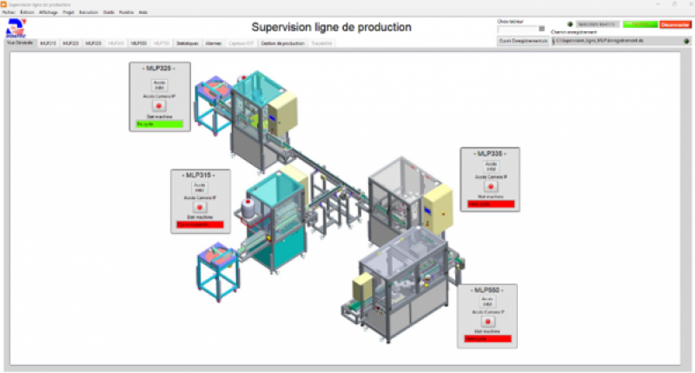This screenshot has height=373, width=695.
Task: Switch to the MLP325 tab
Action: point(70,43)
